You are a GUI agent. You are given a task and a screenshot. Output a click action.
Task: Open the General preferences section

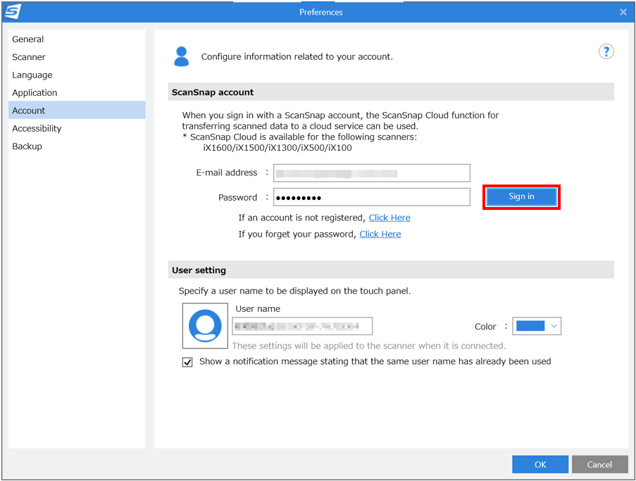pos(77,39)
